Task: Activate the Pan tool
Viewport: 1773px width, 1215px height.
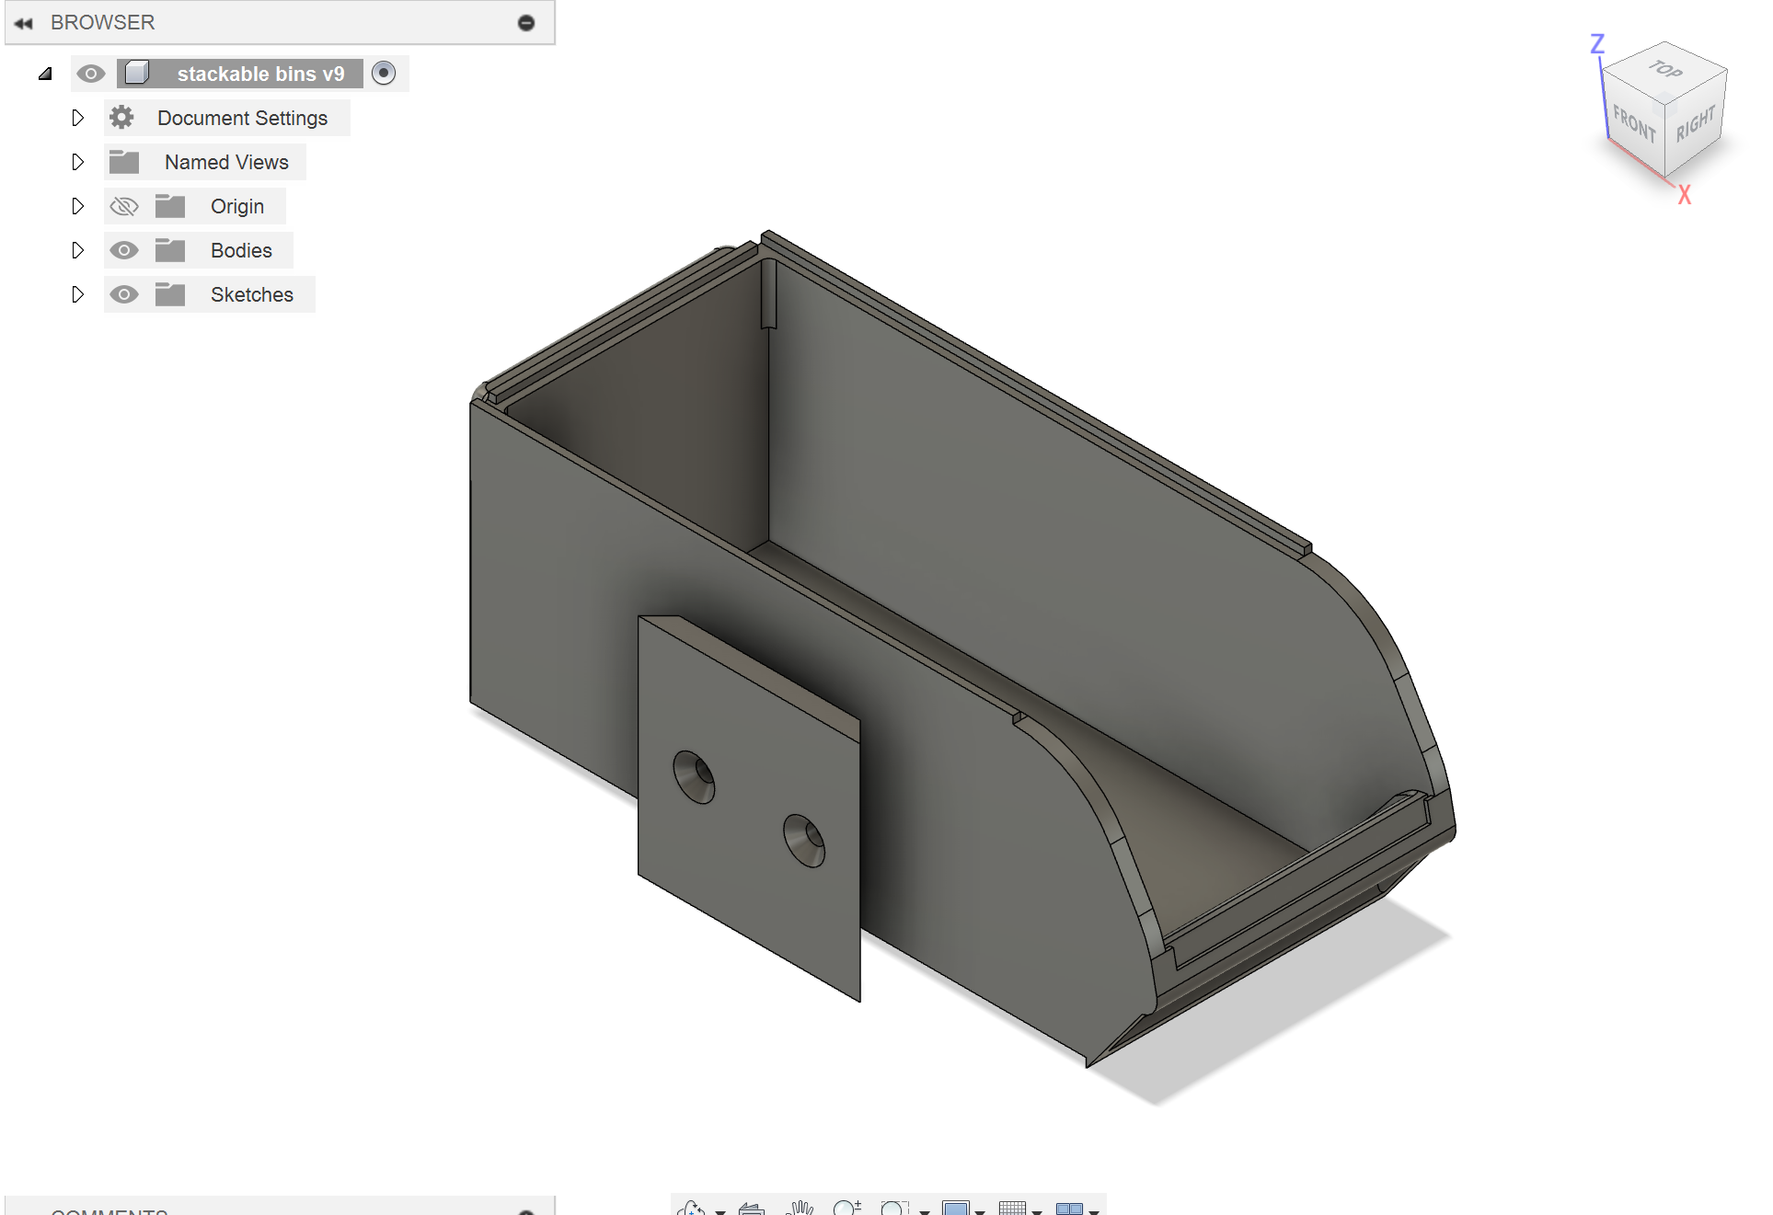Action: 799,1209
